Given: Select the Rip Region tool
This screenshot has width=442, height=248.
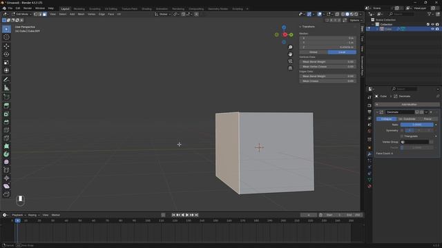Looking at the screenshot, I should (6, 194).
